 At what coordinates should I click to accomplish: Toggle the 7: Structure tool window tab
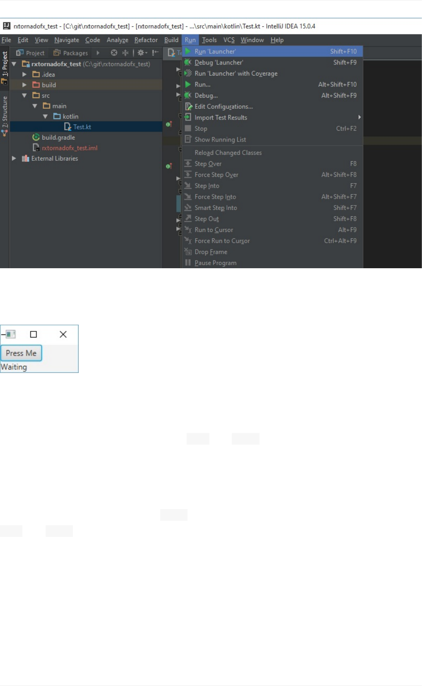(x=5, y=116)
